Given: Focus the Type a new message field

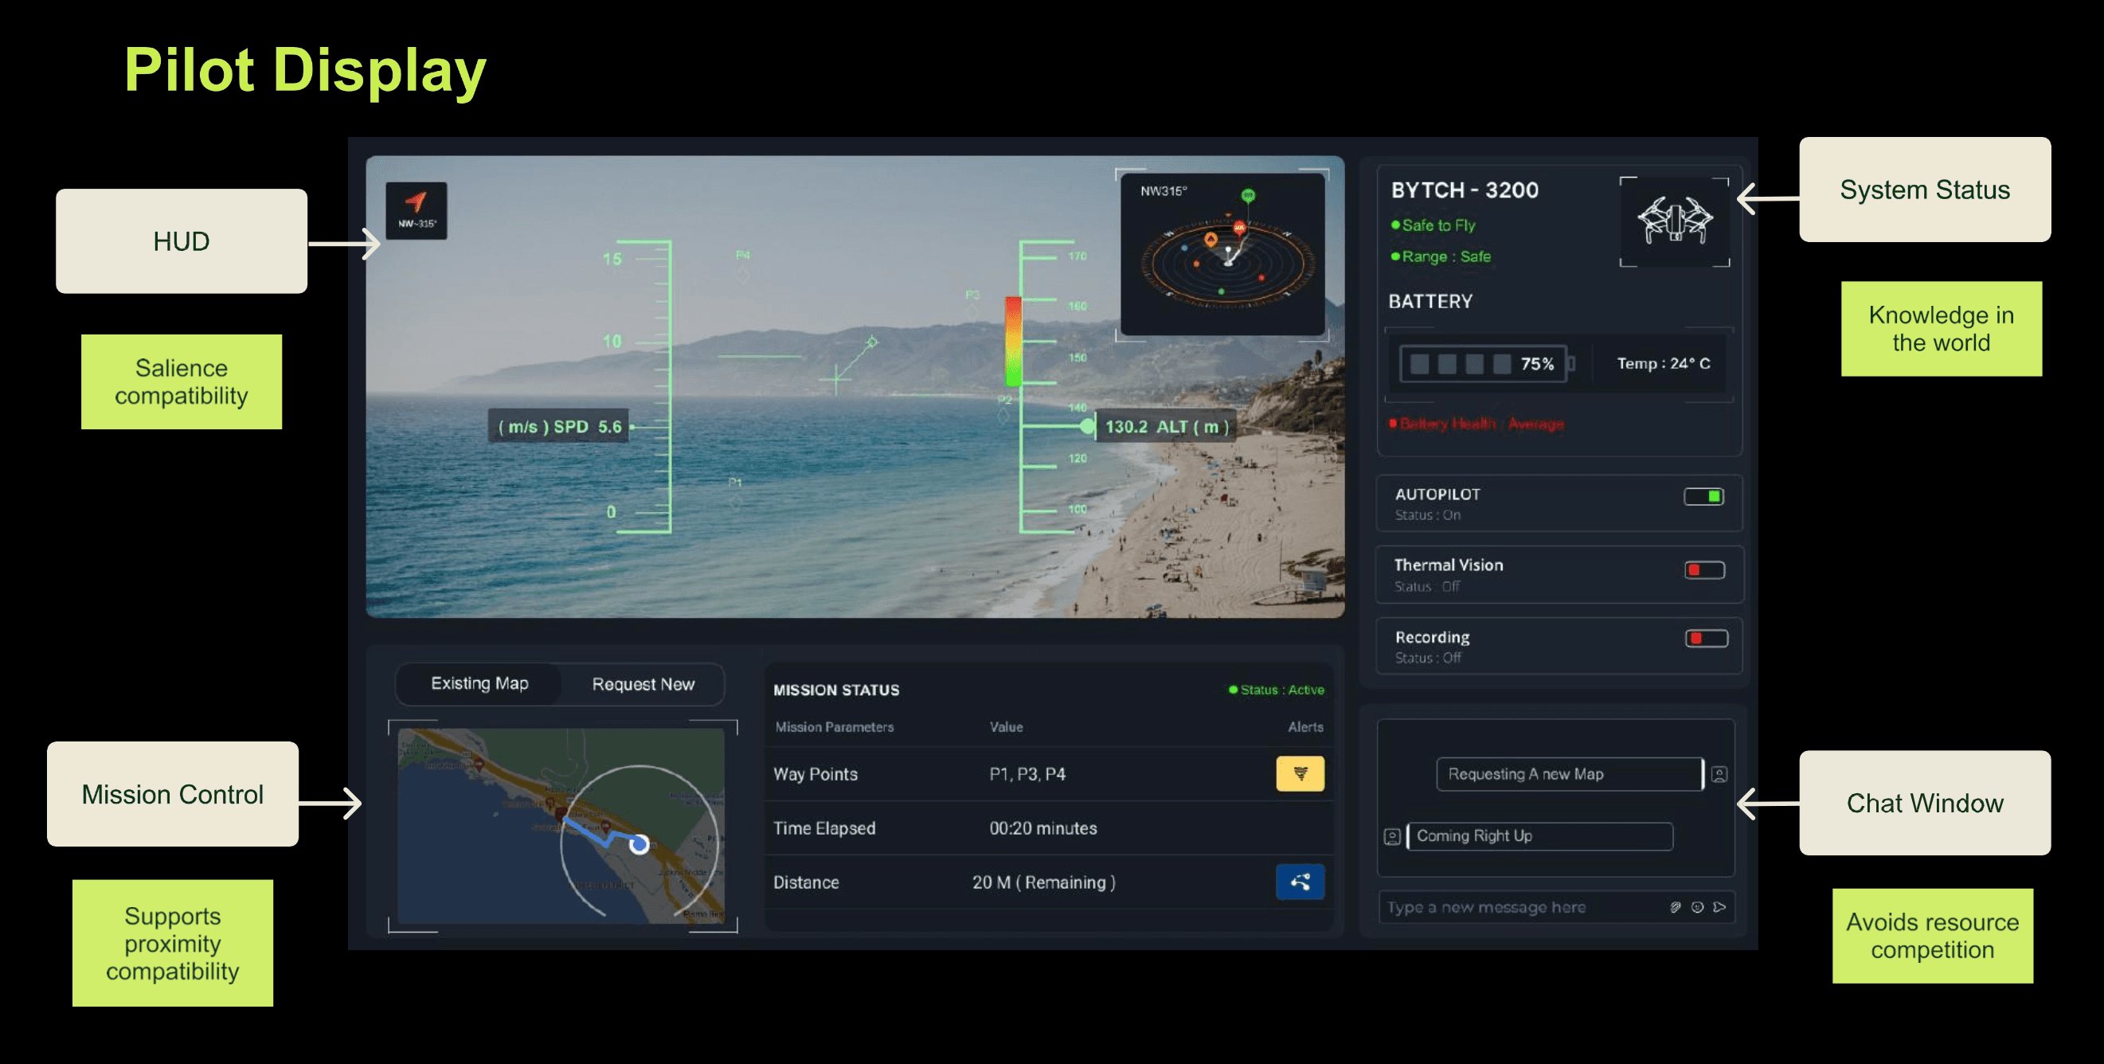Looking at the screenshot, I should point(1519,907).
